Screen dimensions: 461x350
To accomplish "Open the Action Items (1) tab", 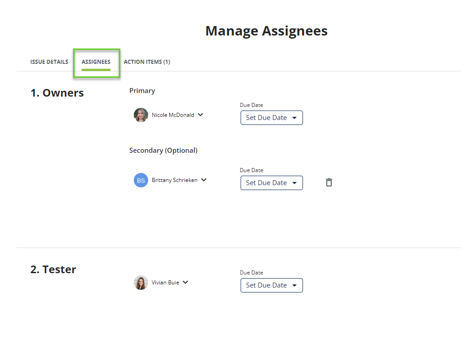I will point(147,62).
